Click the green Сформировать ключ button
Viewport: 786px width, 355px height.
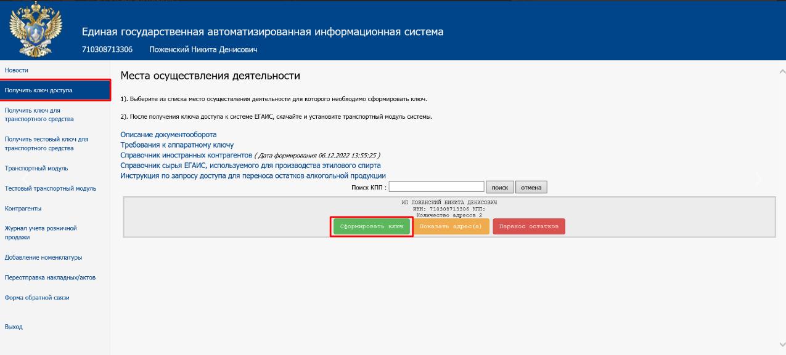pos(372,227)
